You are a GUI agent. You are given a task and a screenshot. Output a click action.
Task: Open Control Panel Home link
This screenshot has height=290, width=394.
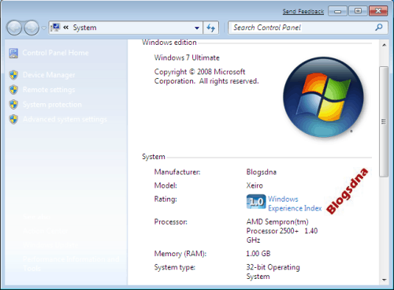click(55, 53)
